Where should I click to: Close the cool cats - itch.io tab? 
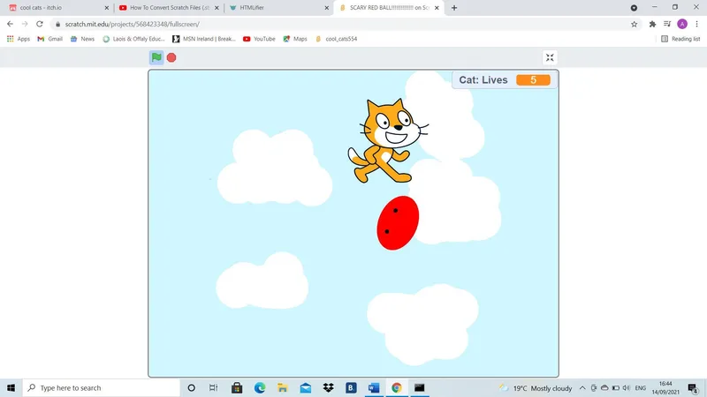(x=107, y=8)
